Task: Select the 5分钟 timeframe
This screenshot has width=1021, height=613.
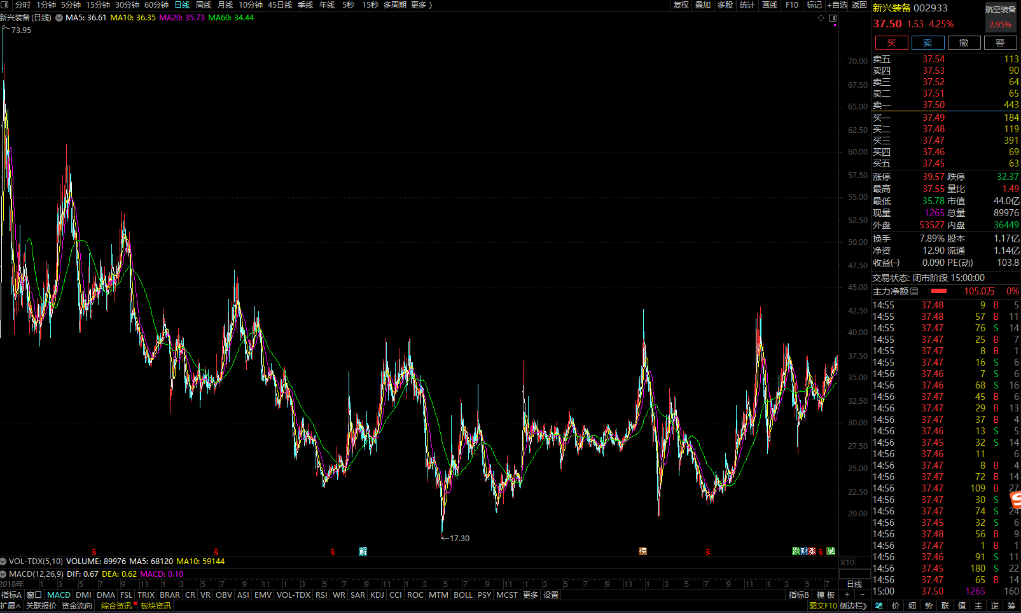Action: point(71,5)
